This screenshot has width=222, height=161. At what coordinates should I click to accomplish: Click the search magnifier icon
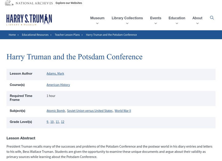212,18
